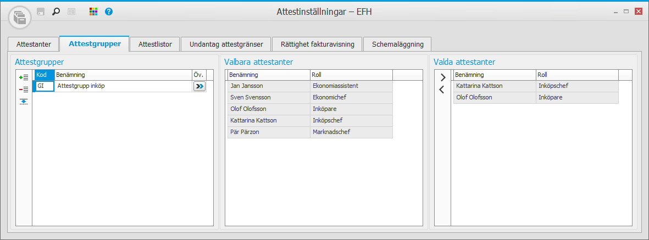Click the save disk icon

[41, 11]
